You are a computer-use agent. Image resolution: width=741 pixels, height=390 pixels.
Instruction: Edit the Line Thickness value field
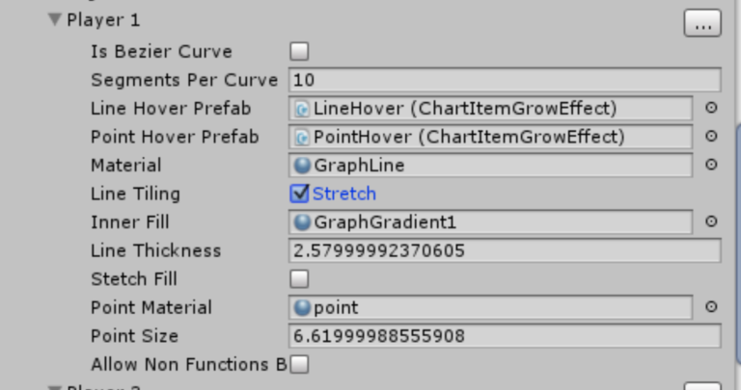pyautogui.click(x=505, y=250)
